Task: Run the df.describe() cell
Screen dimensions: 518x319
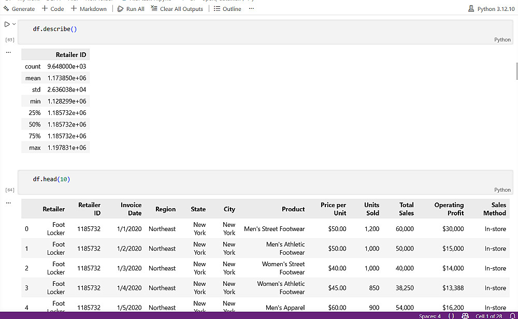Action: [x=7, y=24]
